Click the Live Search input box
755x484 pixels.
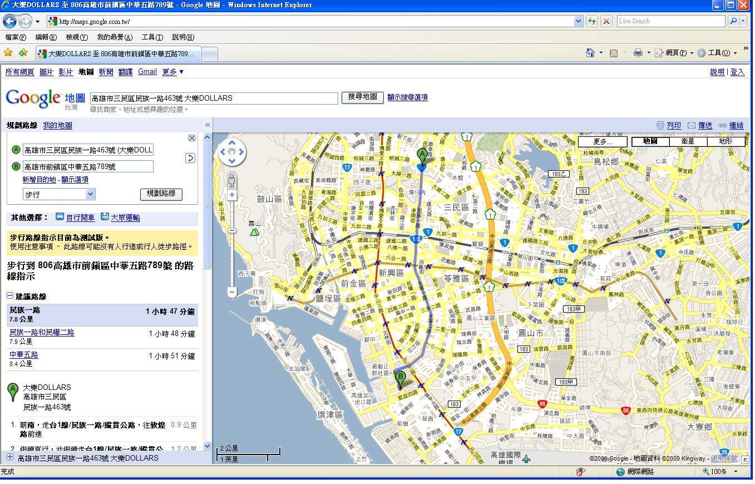671,21
